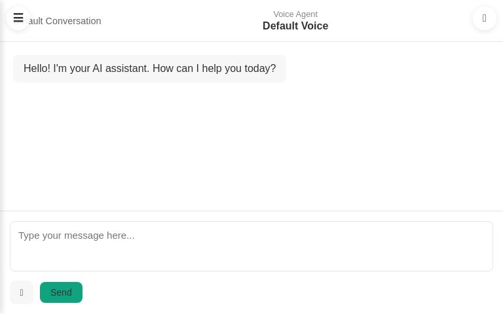The image size is (503, 314).
Task: Click the collapsed sidebar edge strip on the left
Action: [2, 131]
